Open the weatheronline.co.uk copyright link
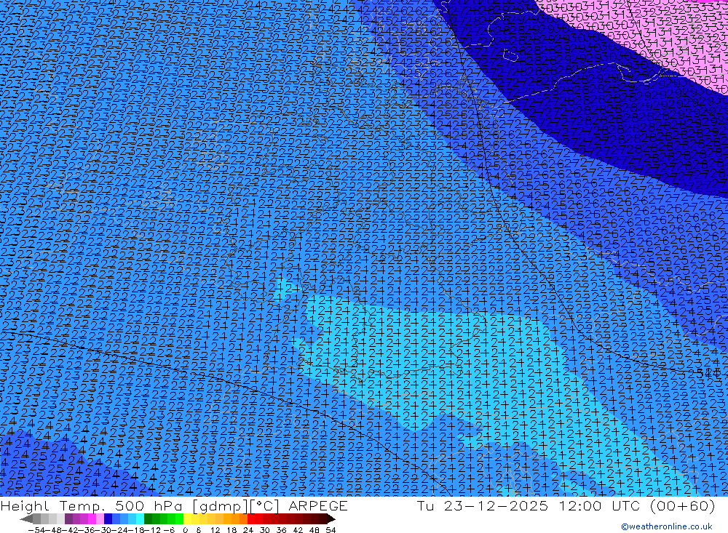Viewport: 728px width, 533px height. point(667,526)
